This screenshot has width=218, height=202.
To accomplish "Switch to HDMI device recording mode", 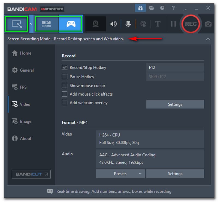I will click(47, 24).
